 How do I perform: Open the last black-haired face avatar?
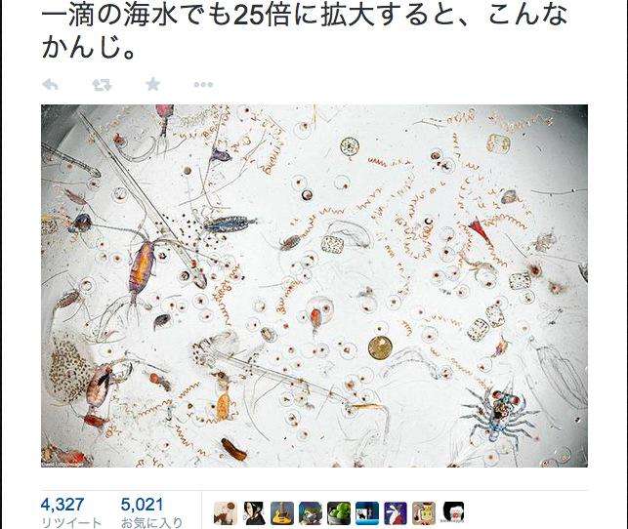[x=453, y=513]
